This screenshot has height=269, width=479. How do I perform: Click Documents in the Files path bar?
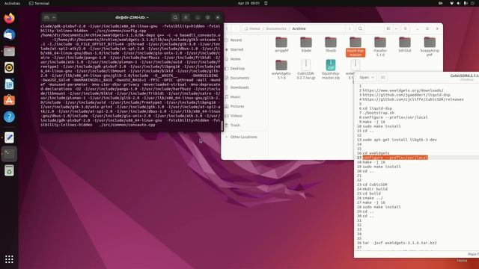[276, 28]
